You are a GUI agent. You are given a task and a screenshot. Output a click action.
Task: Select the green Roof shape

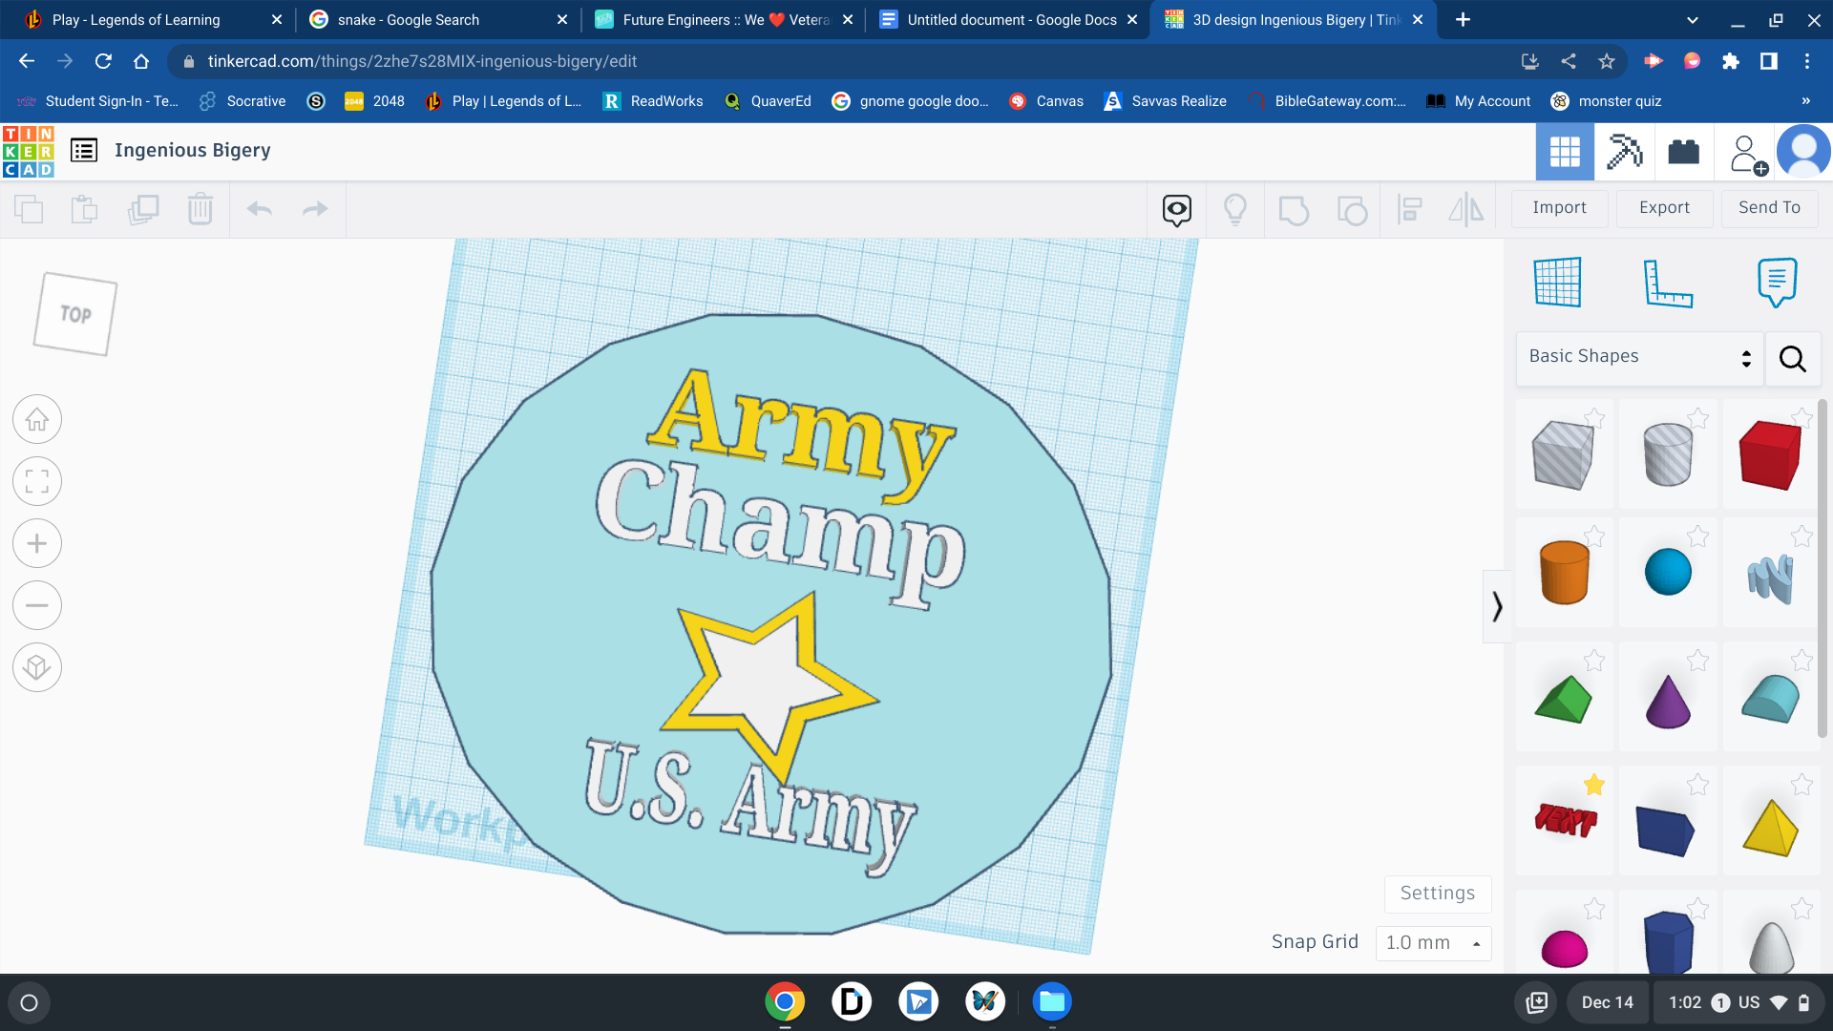coord(1563,701)
